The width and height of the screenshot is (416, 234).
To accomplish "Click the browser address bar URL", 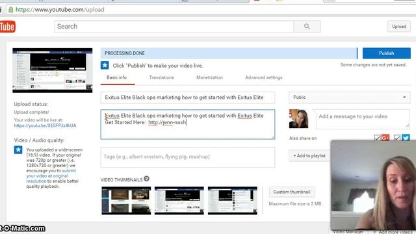I will pos(60,10).
